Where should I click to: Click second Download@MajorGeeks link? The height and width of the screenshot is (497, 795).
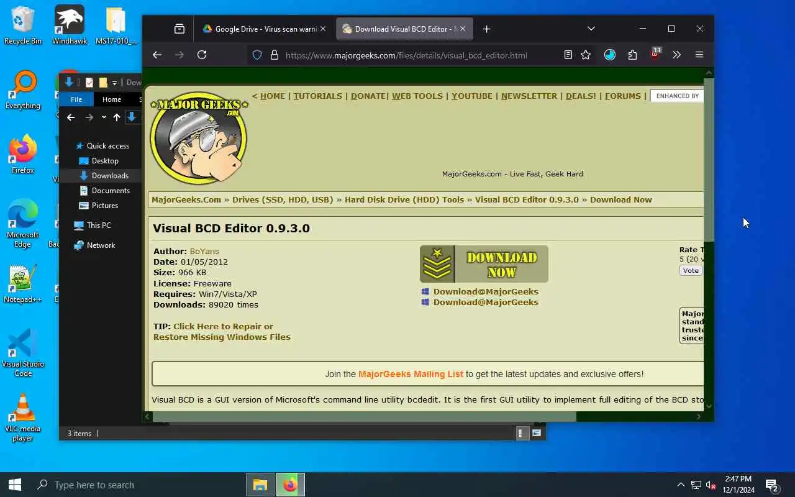[486, 302]
